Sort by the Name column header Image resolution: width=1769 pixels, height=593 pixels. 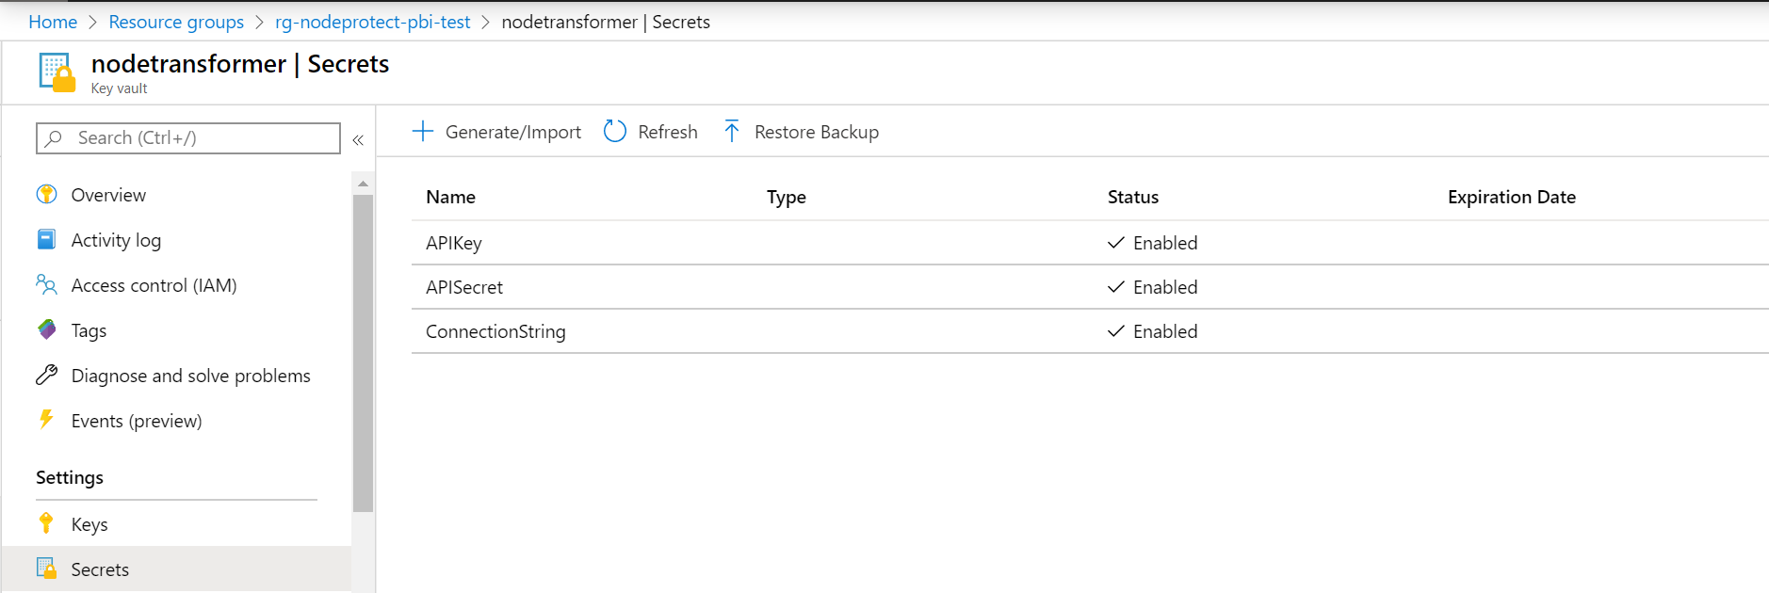point(450,197)
